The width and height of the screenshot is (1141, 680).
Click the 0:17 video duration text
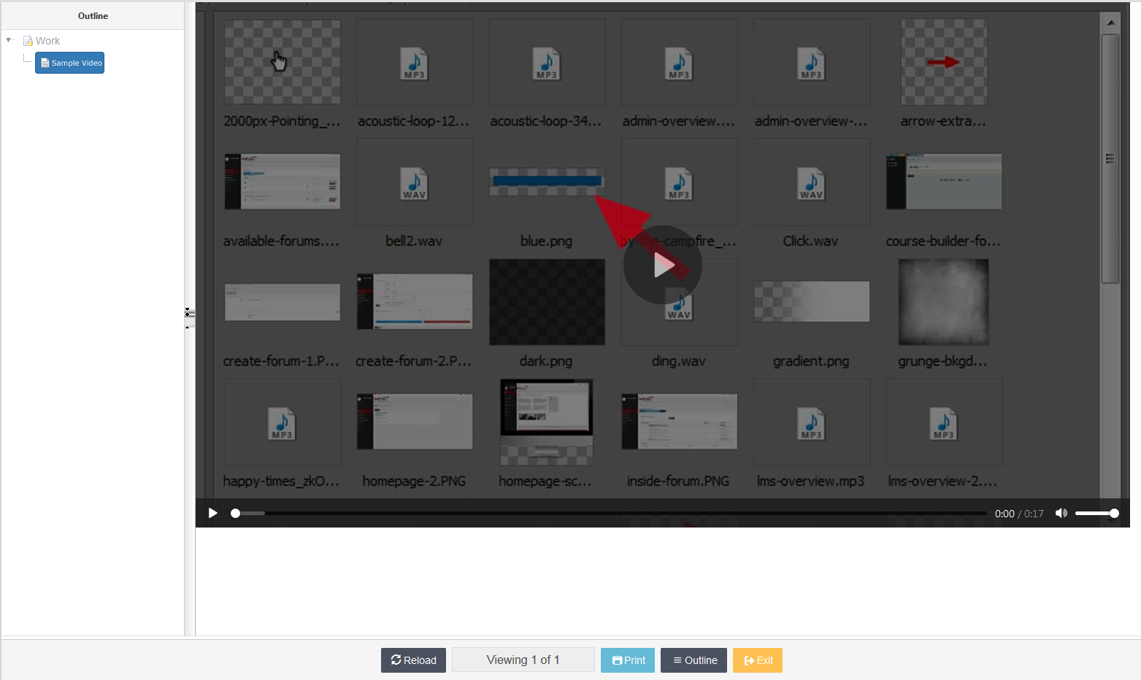1034,514
